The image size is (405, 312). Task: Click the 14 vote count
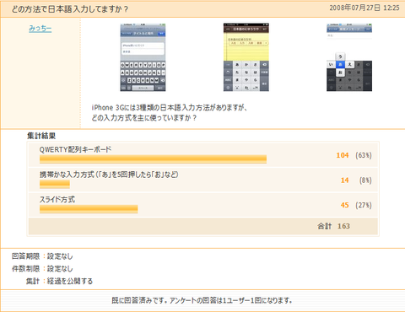tap(345, 180)
